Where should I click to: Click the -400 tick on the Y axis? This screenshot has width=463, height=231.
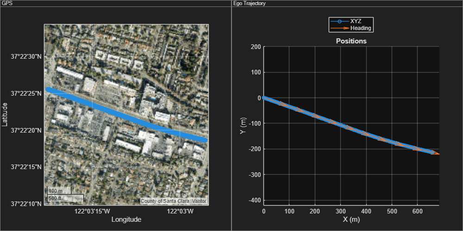pyautogui.click(x=255, y=201)
